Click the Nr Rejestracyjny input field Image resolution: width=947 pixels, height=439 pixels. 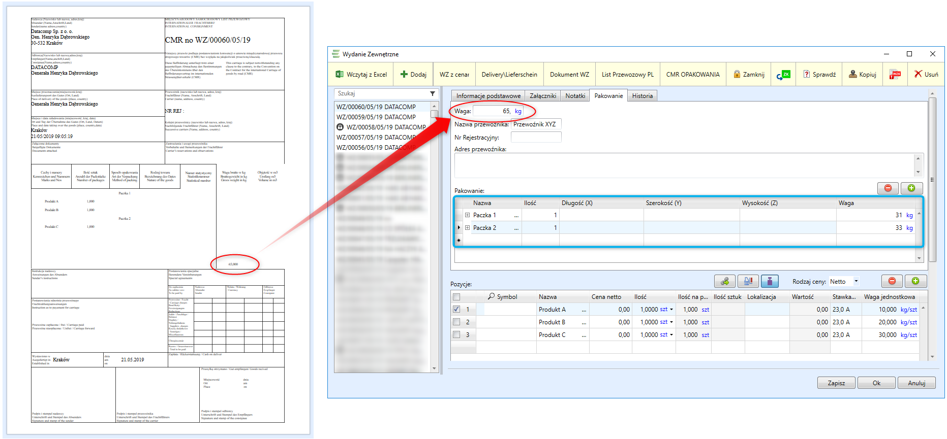pyautogui.click(x=536, y=137)
